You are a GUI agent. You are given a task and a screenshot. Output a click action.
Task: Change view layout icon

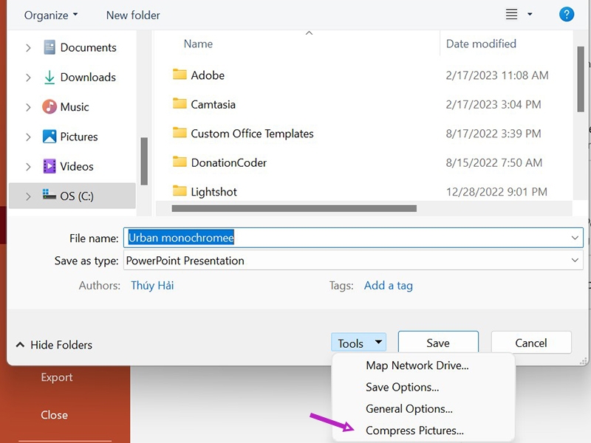point(511,14)
